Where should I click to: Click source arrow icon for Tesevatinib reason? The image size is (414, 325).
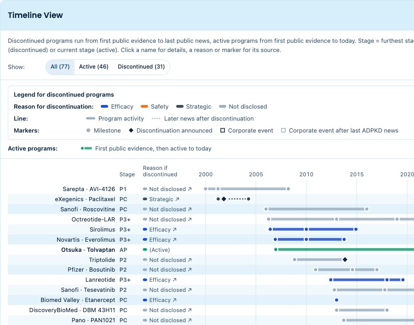pyautogui.click(x=190, y=290)
